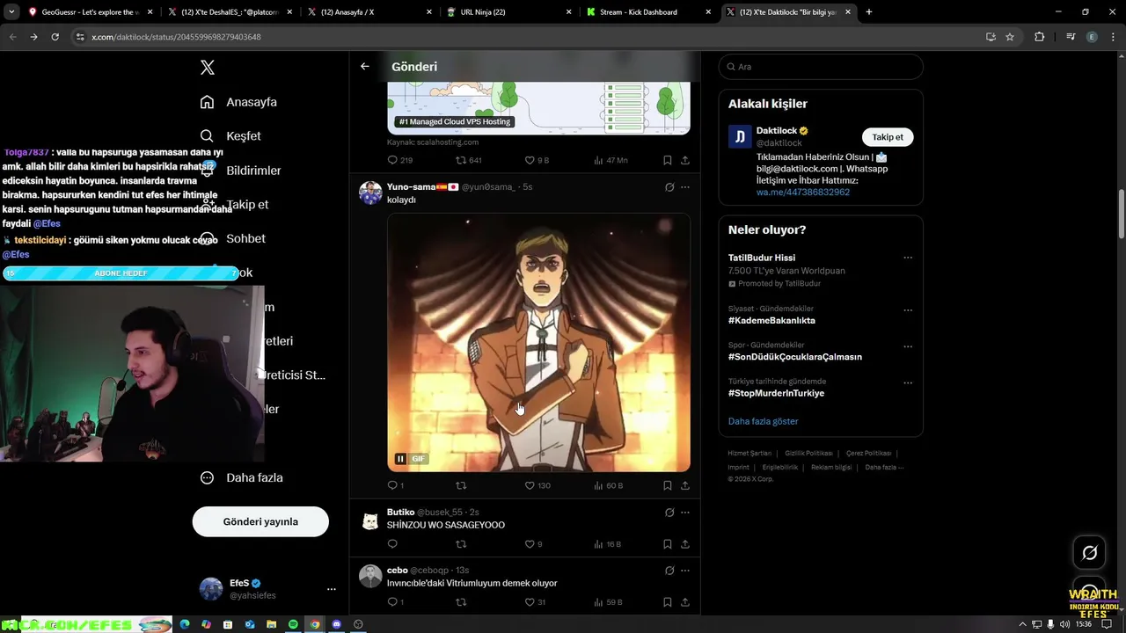Switch to GeoGuessr browser tab
Screen dimensions: 1126x633
click(92, 12)
